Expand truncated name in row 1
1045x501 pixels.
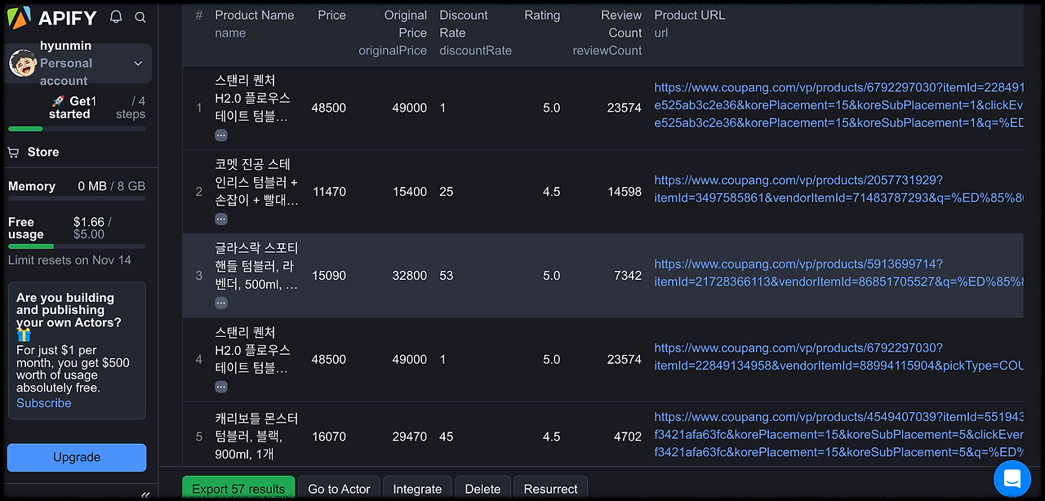tap(221, 135)
